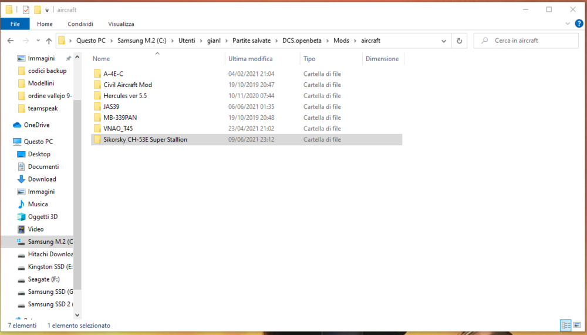Switch to the Home ribbon tab
587x335 pixels.
click(x=45, y=24)
